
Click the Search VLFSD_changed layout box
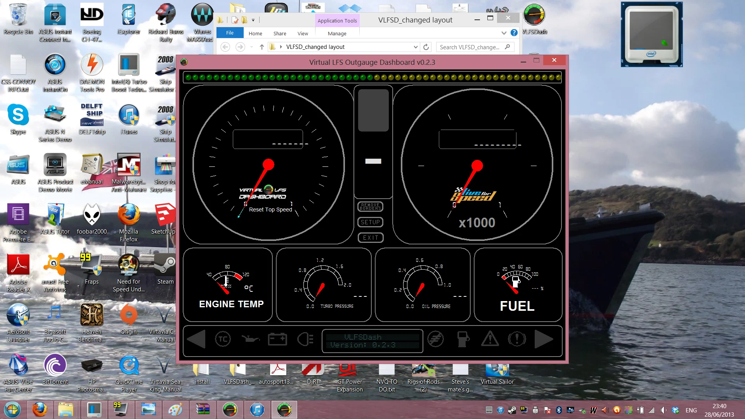[475, 47]
